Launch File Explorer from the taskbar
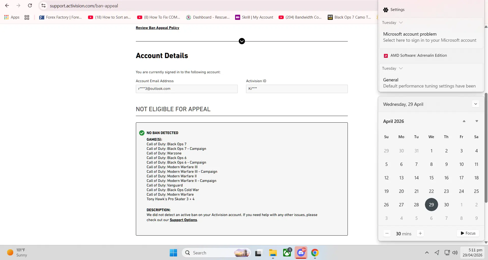The height and width of the screenshot is (260, 488). 273,253
